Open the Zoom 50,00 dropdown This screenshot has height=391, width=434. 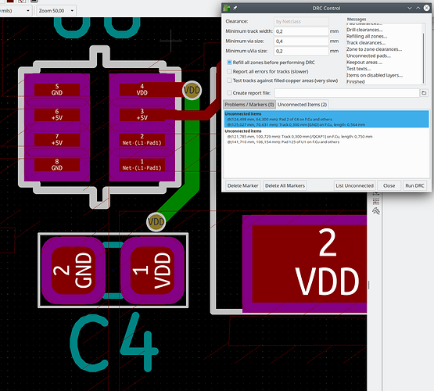(x=56, y=11)
